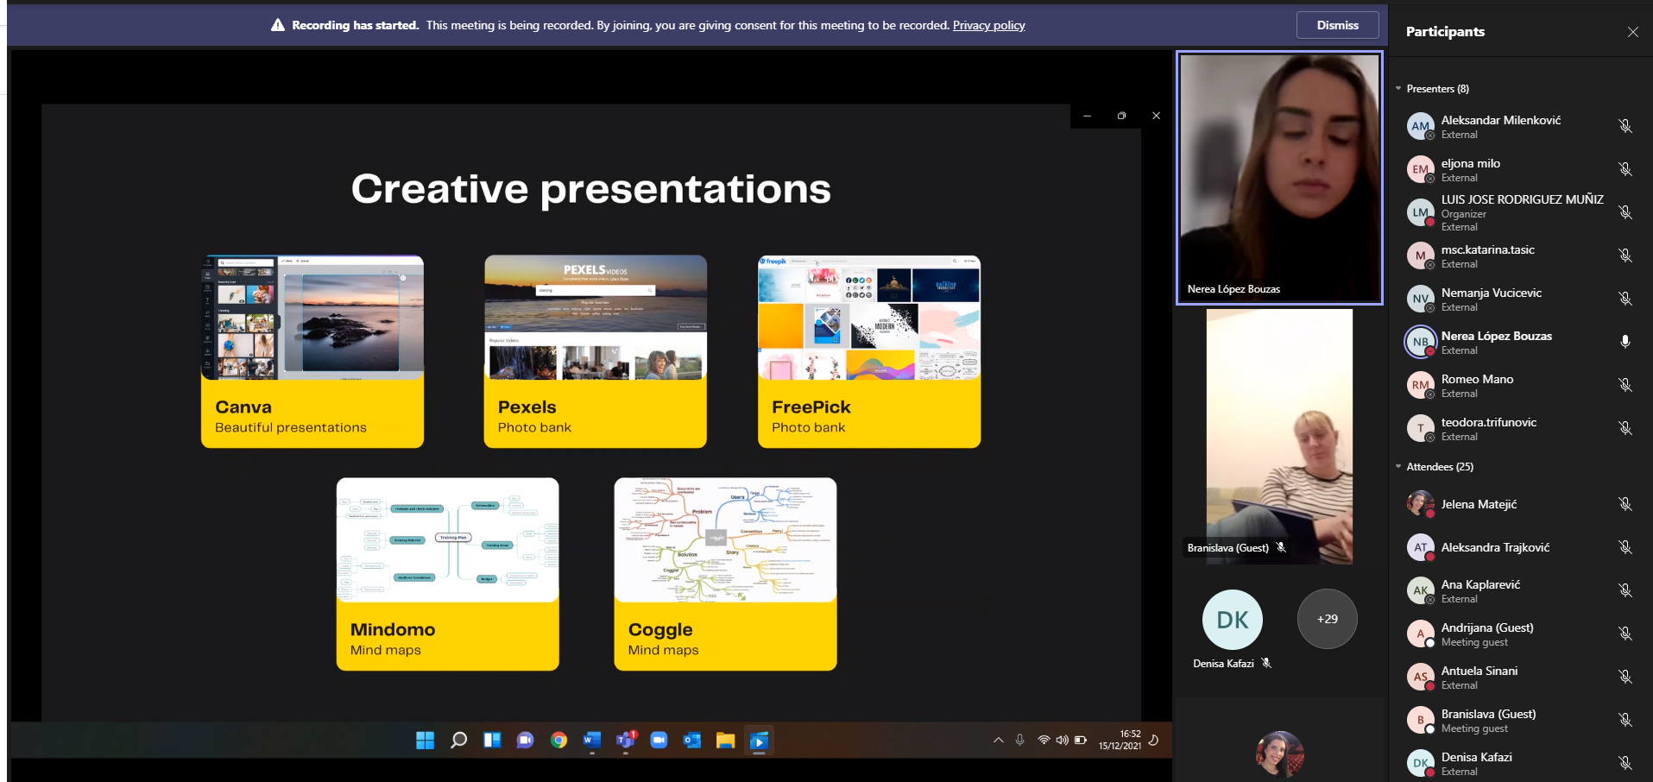Screen dimensions: 1653x782
Task: Open Microsoft Word in the taskbar
Action: tap(591, 741)
